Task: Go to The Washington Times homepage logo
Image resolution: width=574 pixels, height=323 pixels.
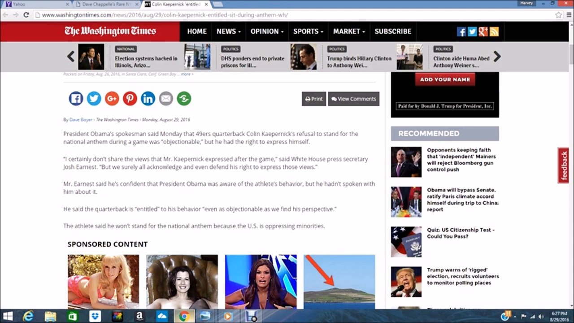Action: pos(110,31)
